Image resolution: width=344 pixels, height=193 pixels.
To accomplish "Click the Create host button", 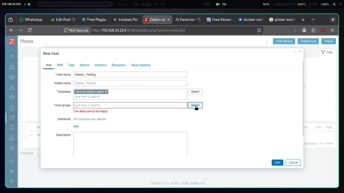I will (308, 41).
